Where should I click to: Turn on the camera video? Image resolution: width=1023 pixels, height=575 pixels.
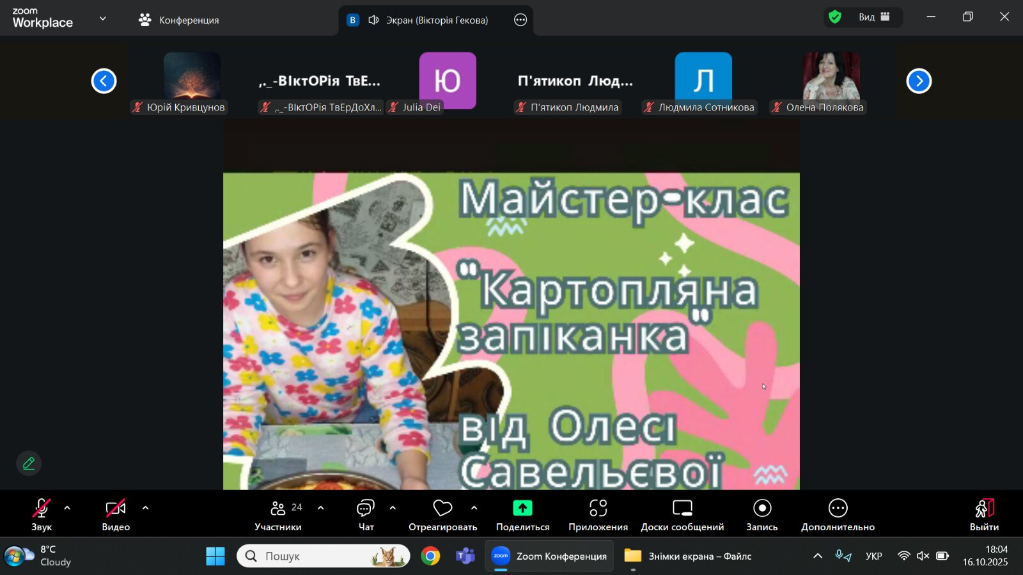[116, 509]
